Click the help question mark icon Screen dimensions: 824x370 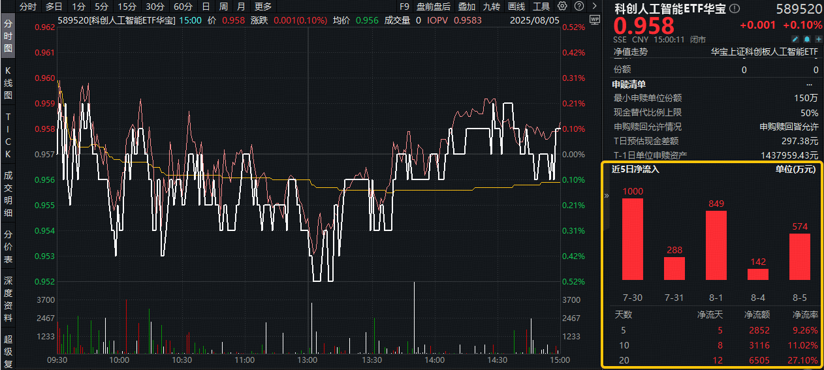point(578,7)
